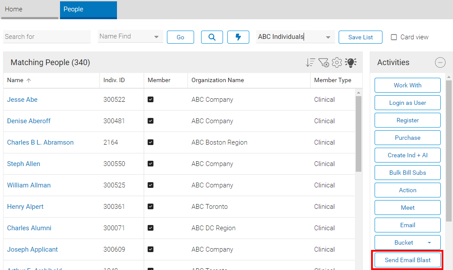Viewport: 453px width, 270px height.
Task: Toggle Member checkbox for Charles Alumni
Action: (x=151, y=228)
